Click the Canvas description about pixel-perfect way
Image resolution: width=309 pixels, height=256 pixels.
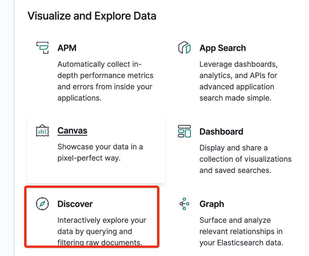click(x=100, y=152)
